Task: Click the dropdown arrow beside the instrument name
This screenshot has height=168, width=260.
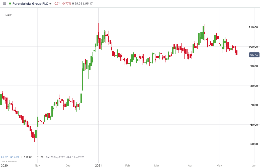Action: pos(51,4)
